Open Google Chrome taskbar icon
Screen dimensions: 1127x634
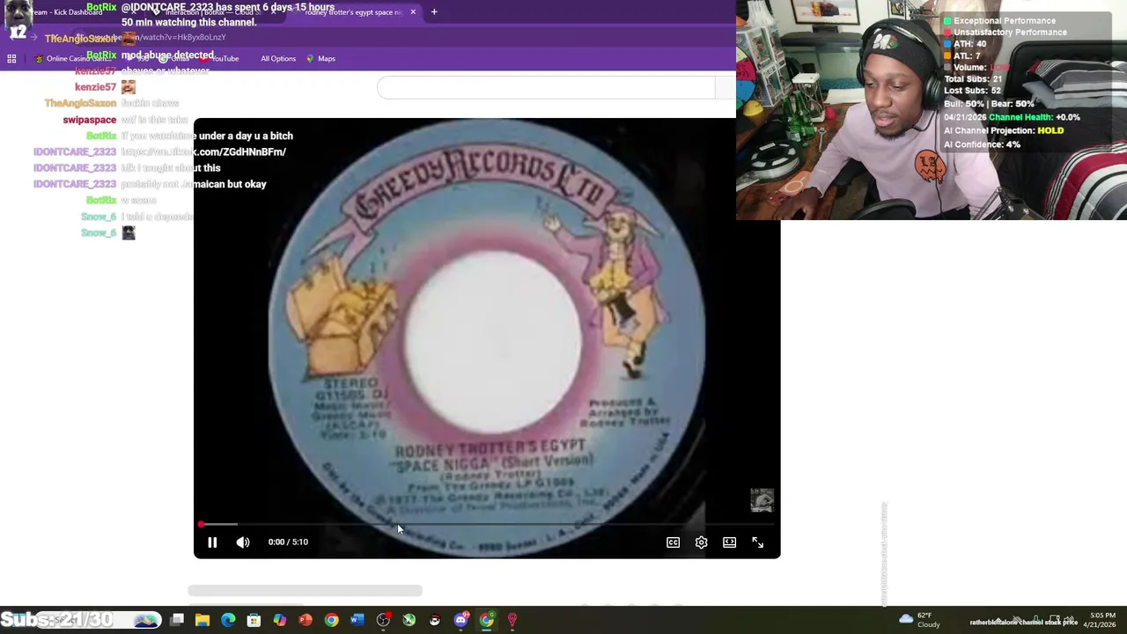click(x=331, y=621)
